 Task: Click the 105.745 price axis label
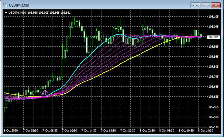pos(213,77)
